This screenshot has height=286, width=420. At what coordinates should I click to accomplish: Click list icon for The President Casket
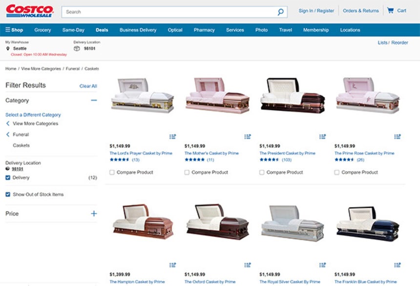coord(322,137)
